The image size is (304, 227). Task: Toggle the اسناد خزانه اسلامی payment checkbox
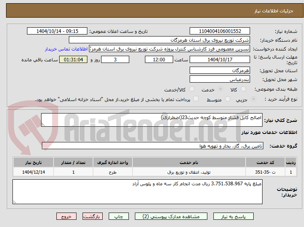click(196, 99)
